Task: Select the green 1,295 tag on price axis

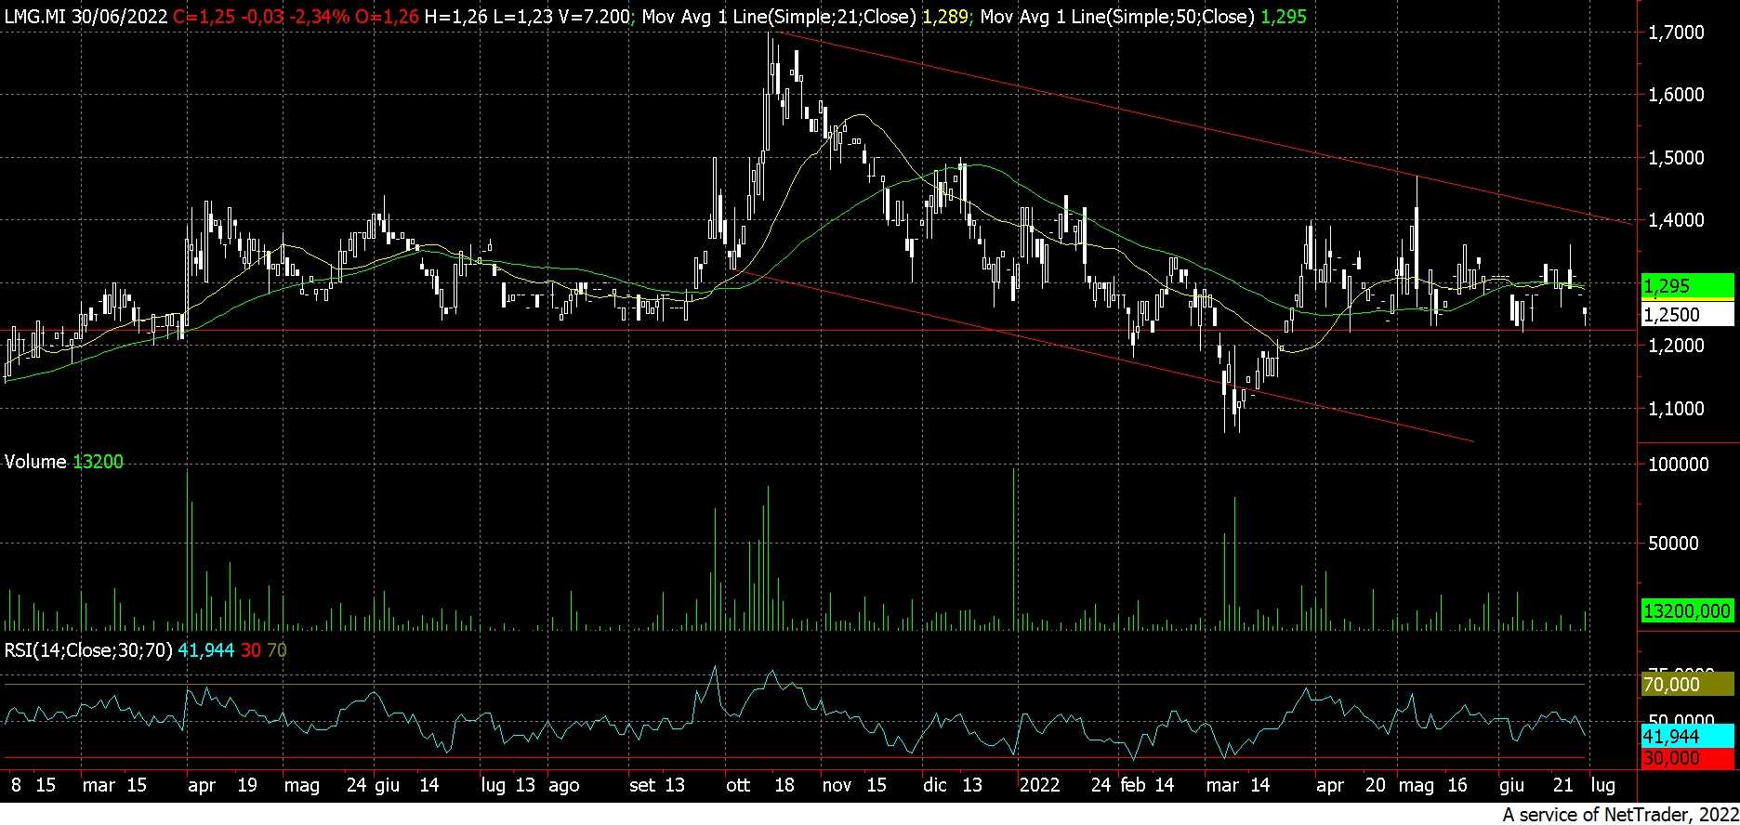Action: point(1687,286)
